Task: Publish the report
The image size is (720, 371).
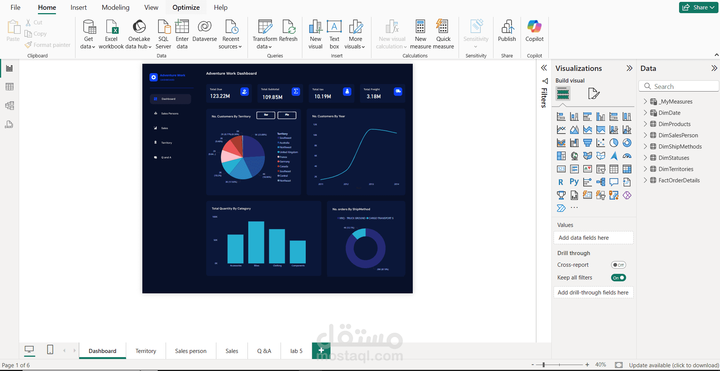Action: [x=507, y=31]
